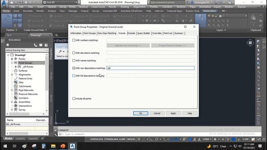This screenshot has height=150, width=267.
Task: Switch to the Information tab
Action: (x=76, y=33)
